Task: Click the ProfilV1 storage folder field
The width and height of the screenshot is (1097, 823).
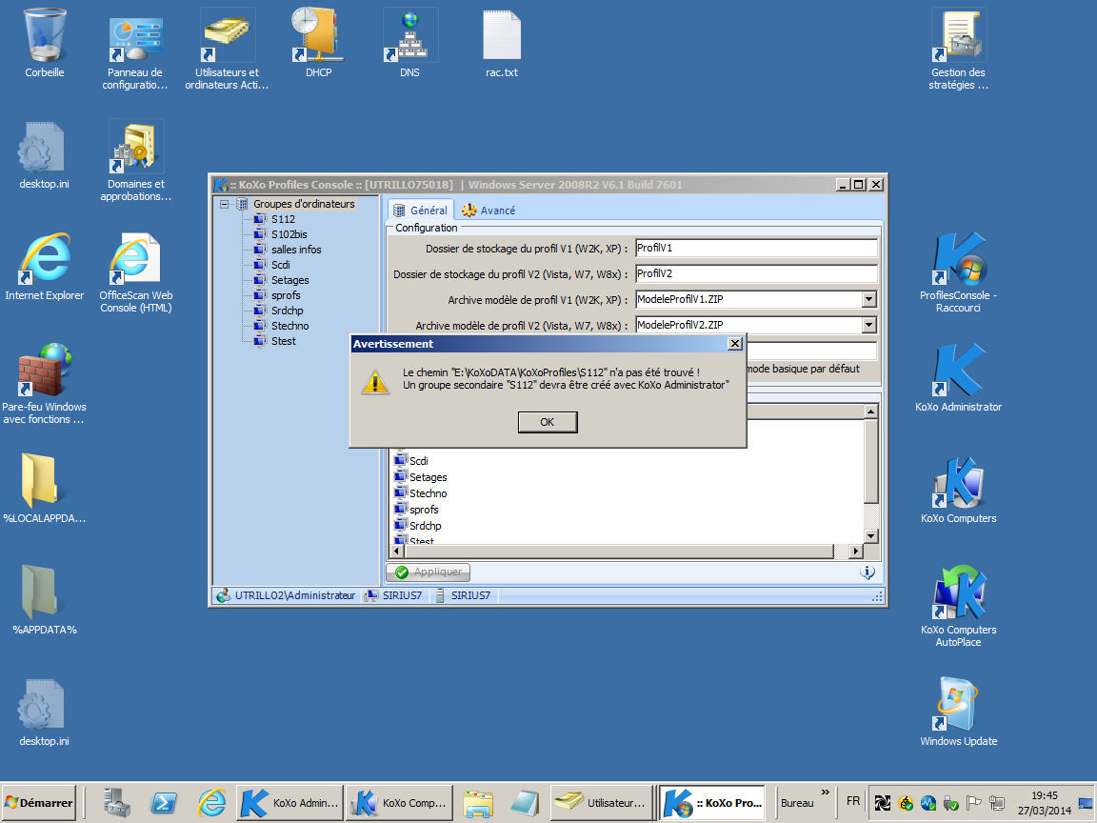Action: [756, 249]
